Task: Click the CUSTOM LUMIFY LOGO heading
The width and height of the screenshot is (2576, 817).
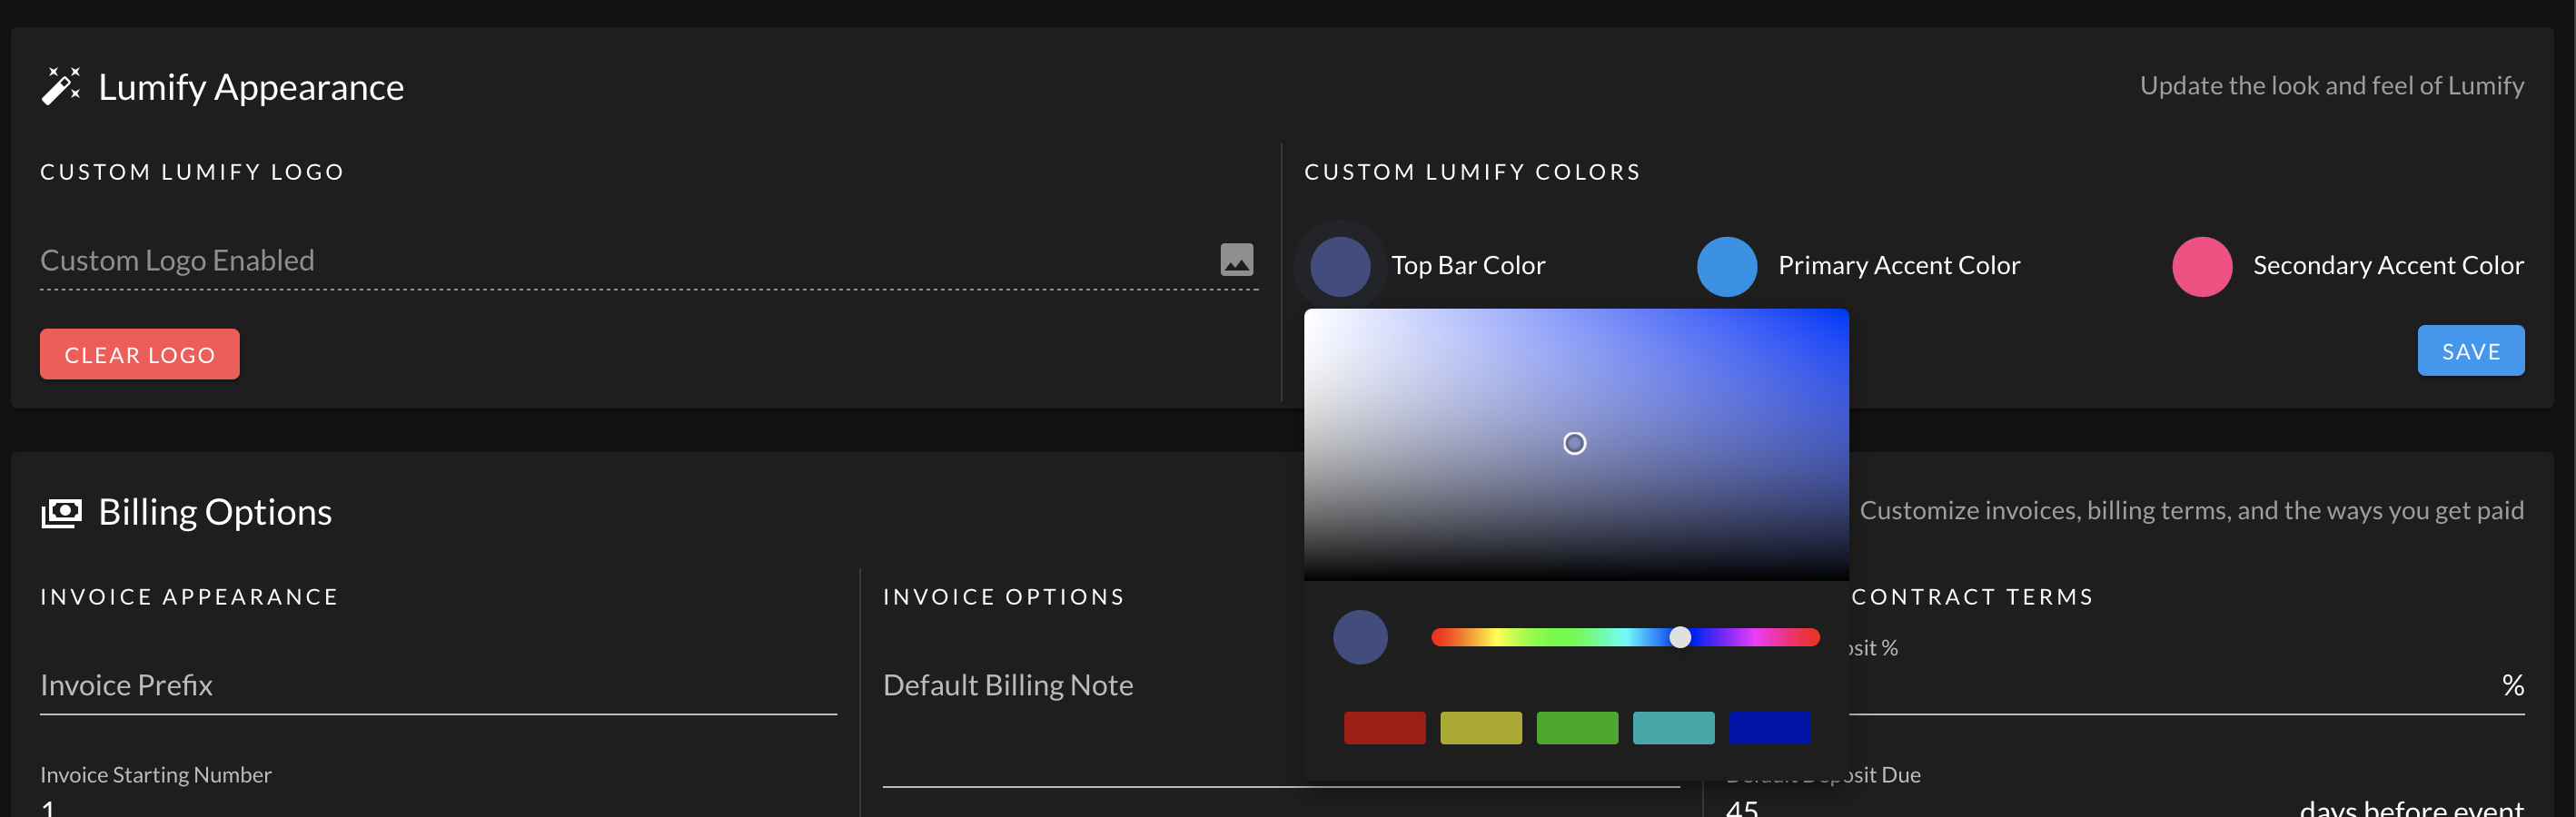Action: coord(192,172)
